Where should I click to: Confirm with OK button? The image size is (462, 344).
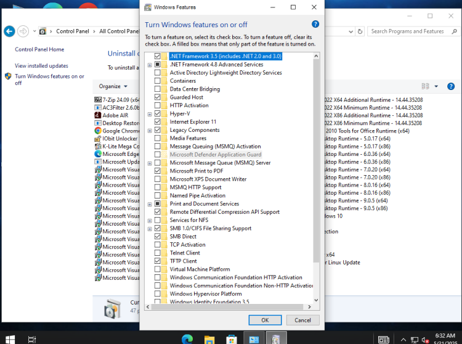pyautogui.click(x=265, y=320)
